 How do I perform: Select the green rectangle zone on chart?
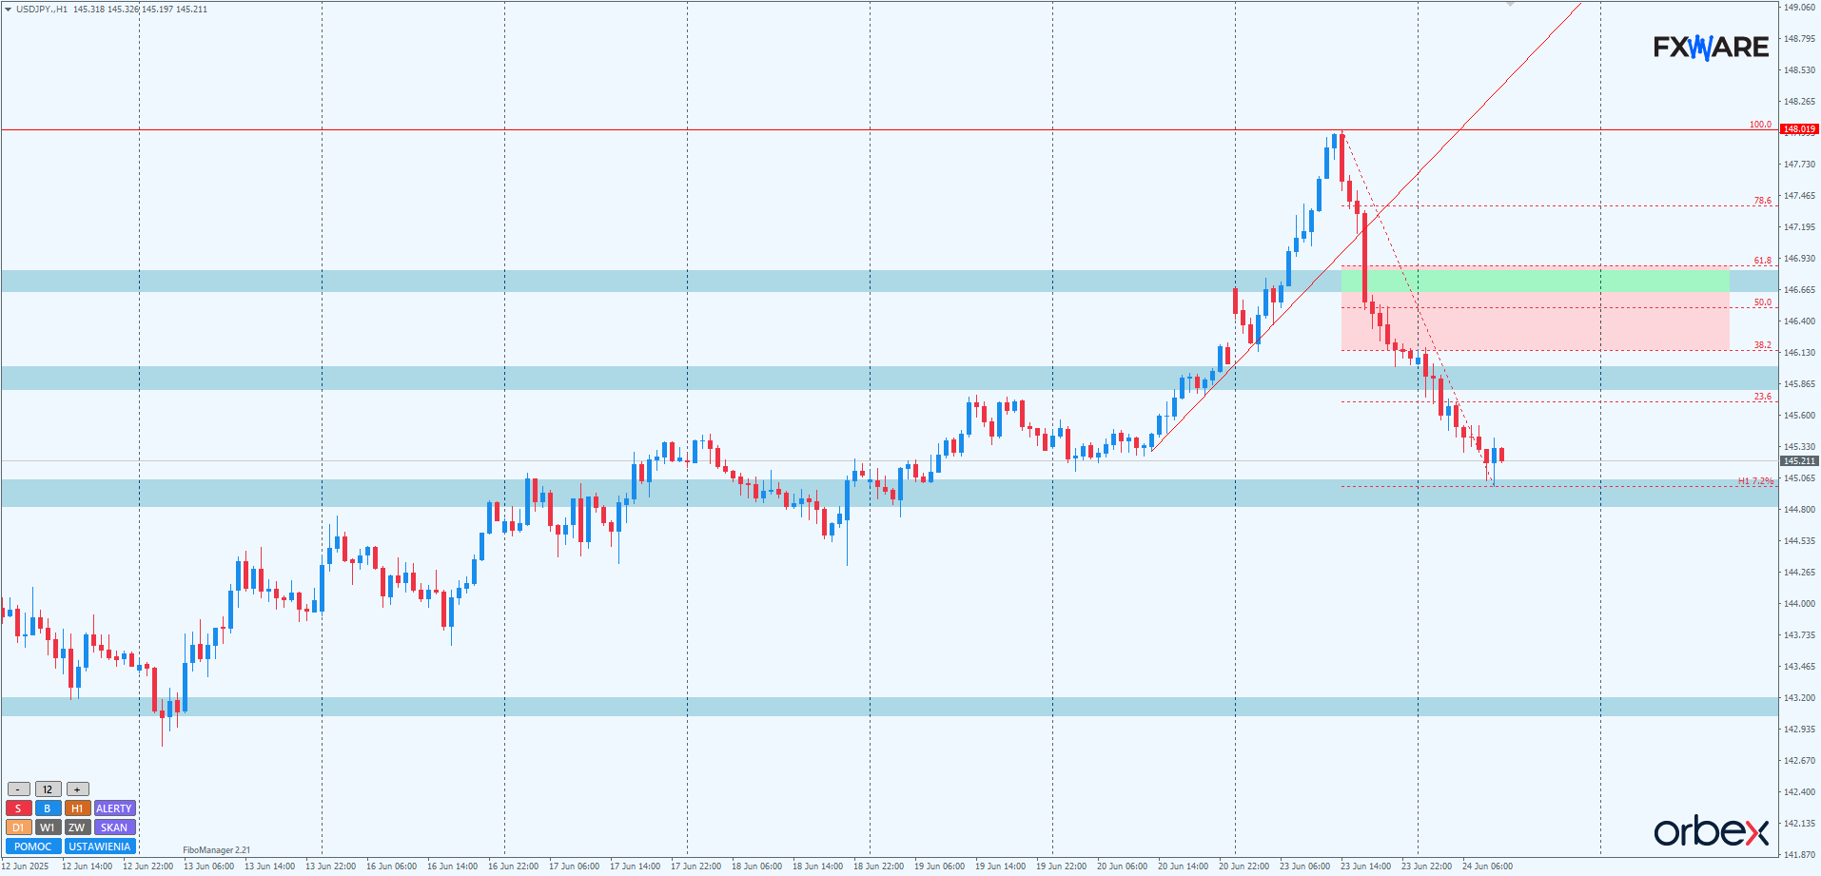[1534, 281]
